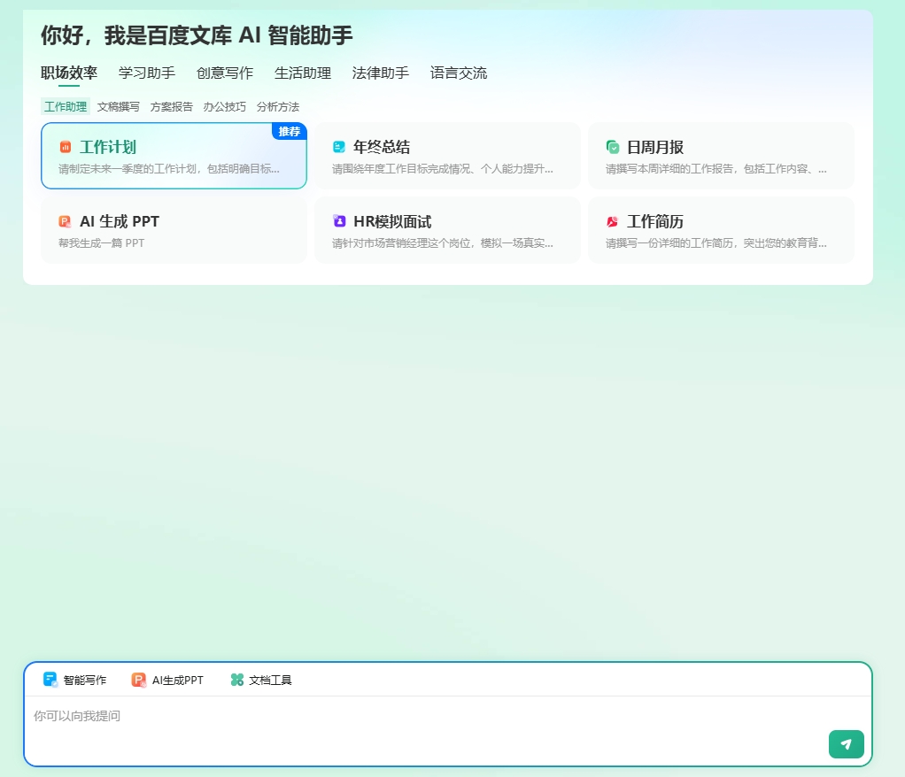Switch to the 学习助手 tab
This screenshot has width=905, height=777.
click(x=147, y=73)
